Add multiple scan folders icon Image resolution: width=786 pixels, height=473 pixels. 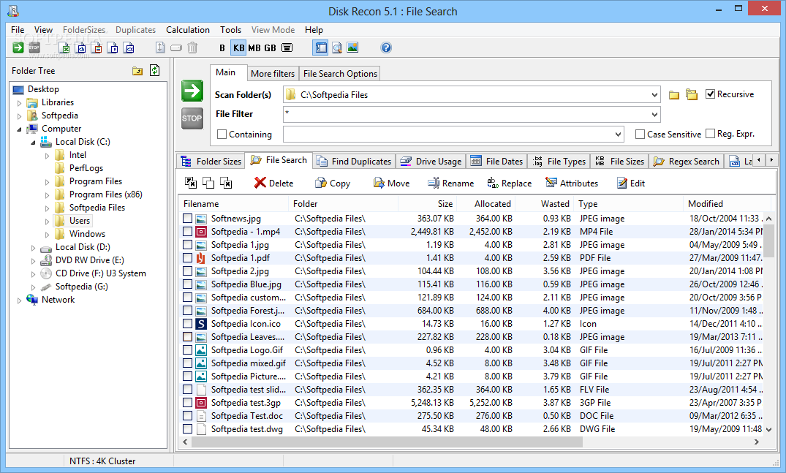tap(692, 94)
